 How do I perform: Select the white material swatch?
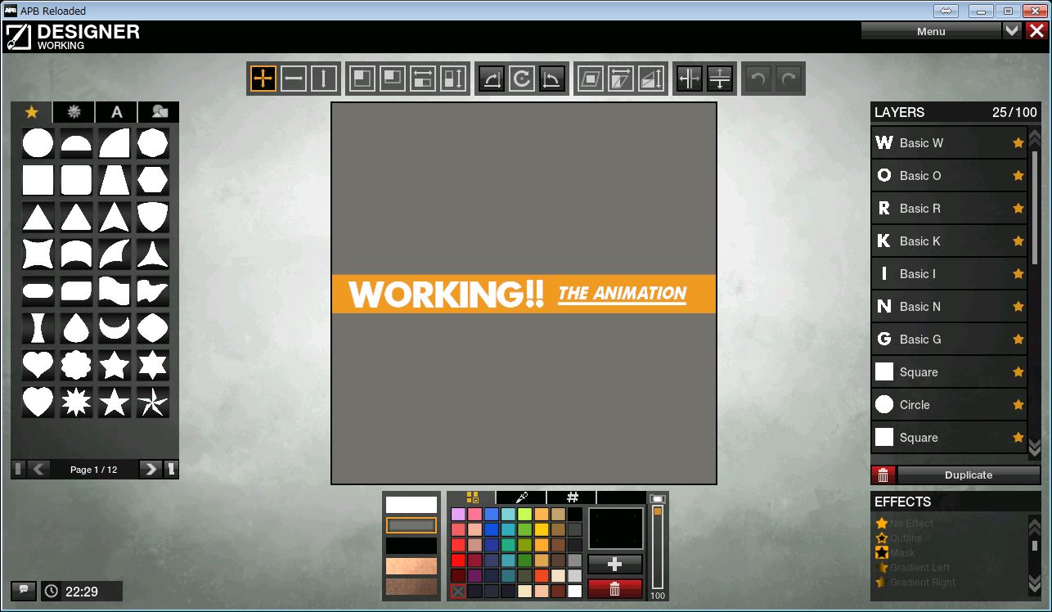point(411,505)
